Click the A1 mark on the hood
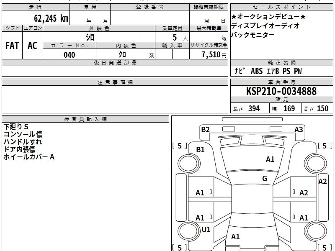Viewport: 335px width, 251px height. pyautogui.click(x=270, y=159)
